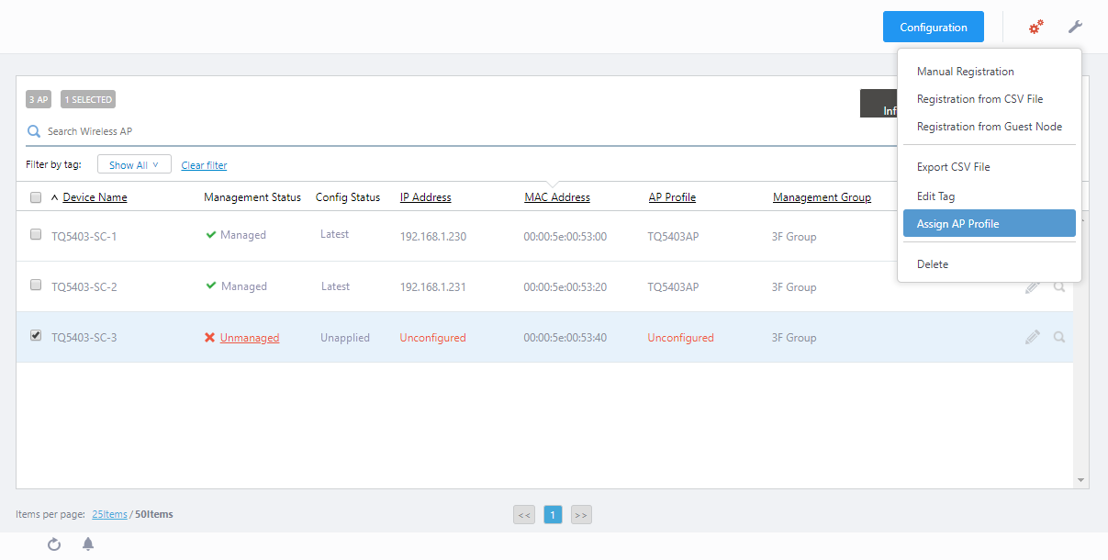Click the refresh icon at bottom left
This screenshot has height=560, width=1108.
pos(54,544)
